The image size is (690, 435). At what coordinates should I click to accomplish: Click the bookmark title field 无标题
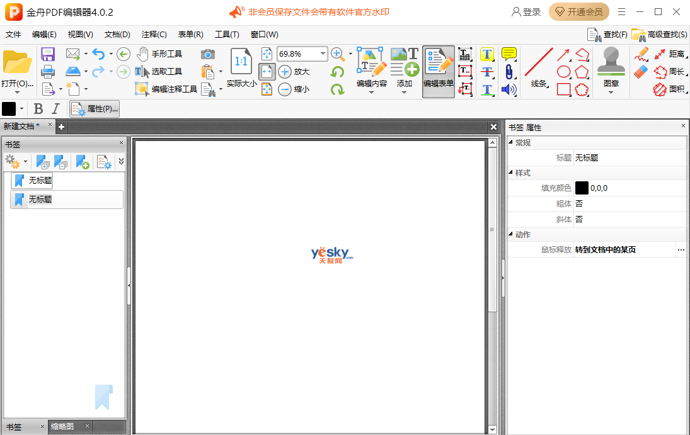630,158
